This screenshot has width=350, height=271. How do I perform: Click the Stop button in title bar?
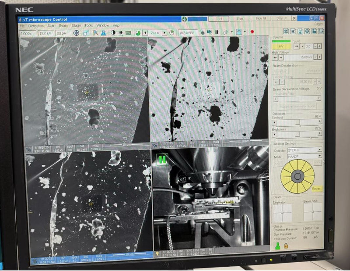239,18
